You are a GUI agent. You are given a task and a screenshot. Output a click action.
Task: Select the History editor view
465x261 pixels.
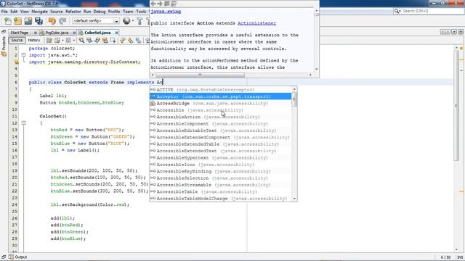[x=34, y=41]
